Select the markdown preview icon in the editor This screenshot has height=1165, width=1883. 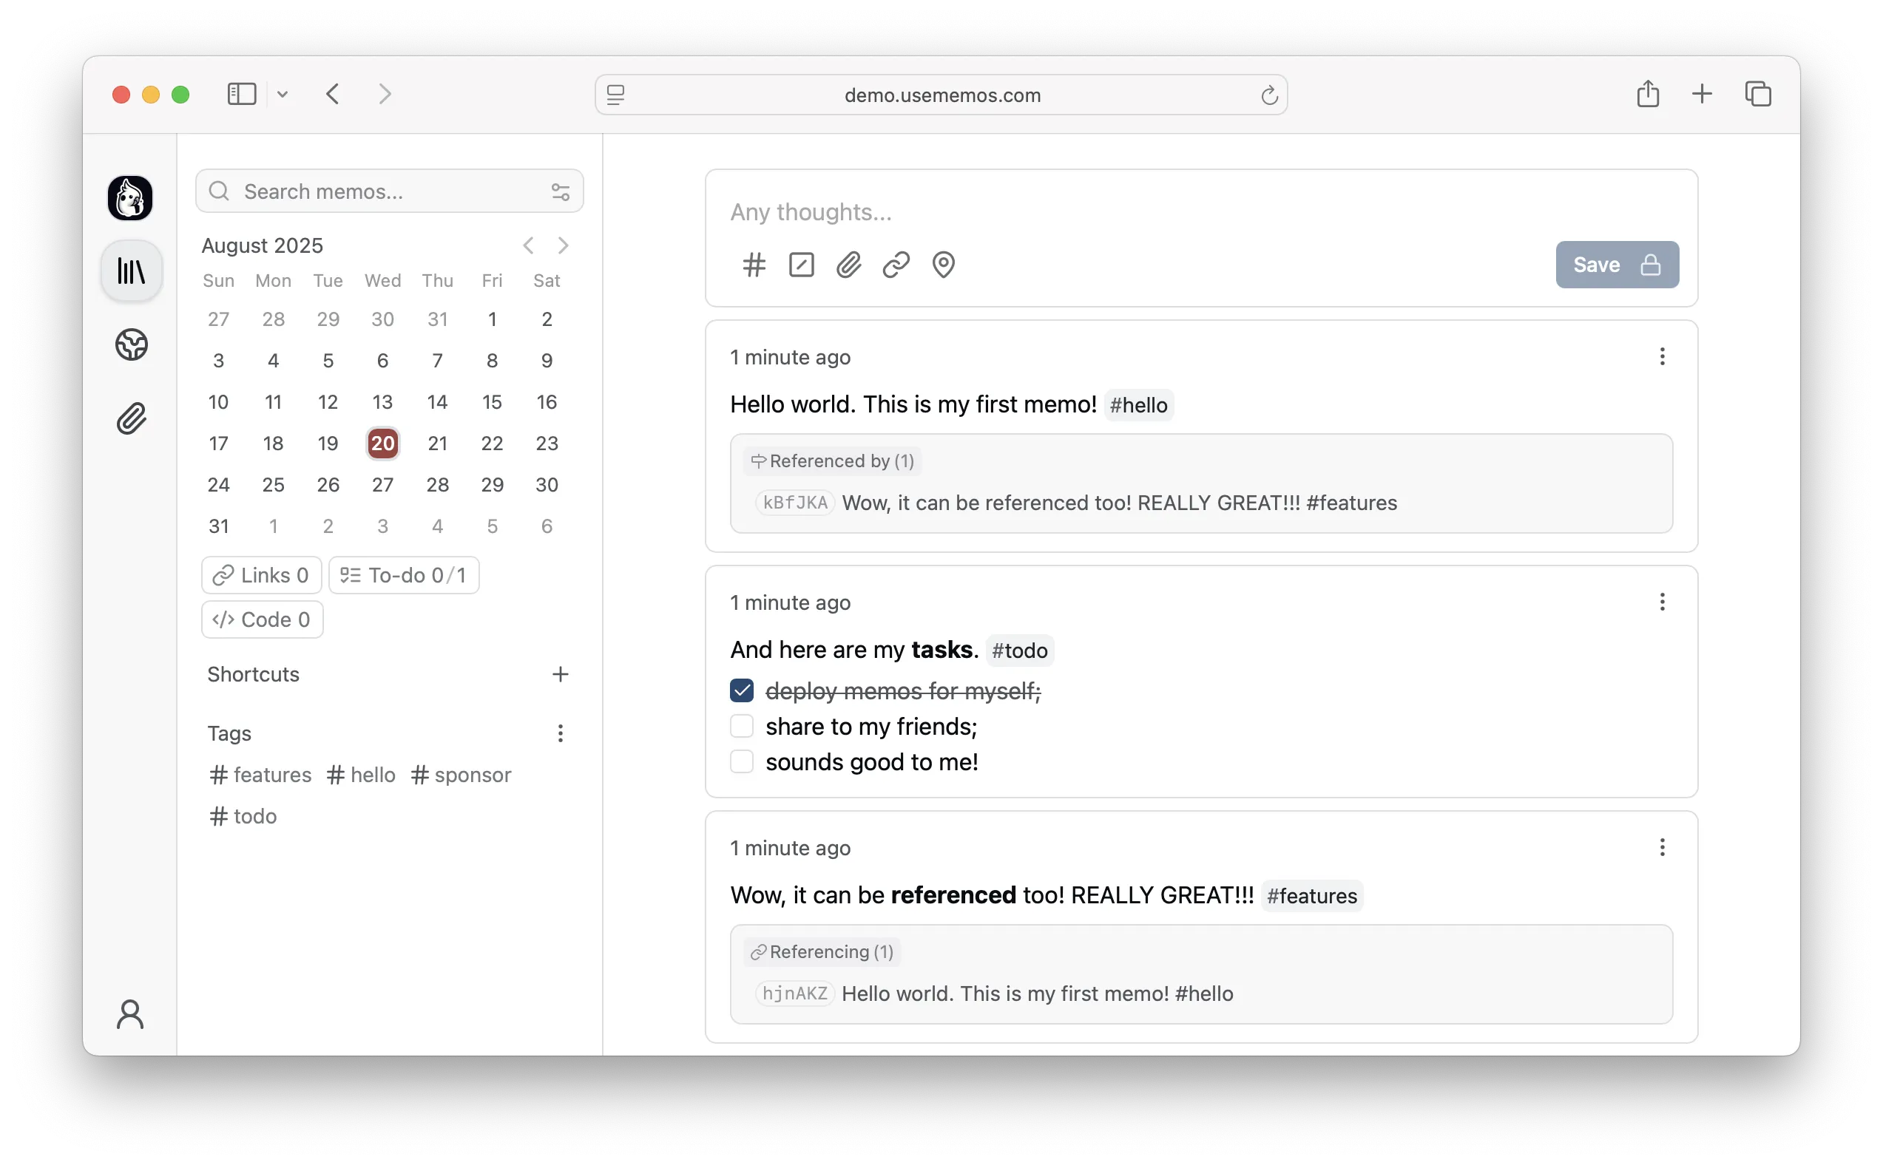pyautogui.click(x=801, y=265)
